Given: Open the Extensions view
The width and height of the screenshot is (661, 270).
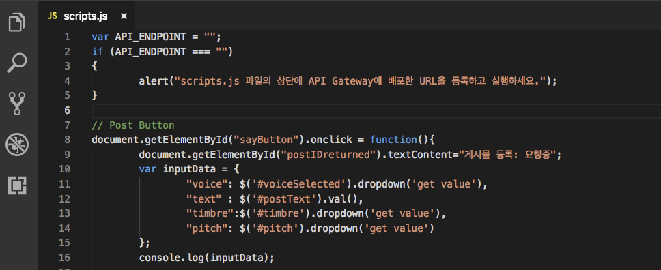Looking at the screenshot, I should coord(17,185).
